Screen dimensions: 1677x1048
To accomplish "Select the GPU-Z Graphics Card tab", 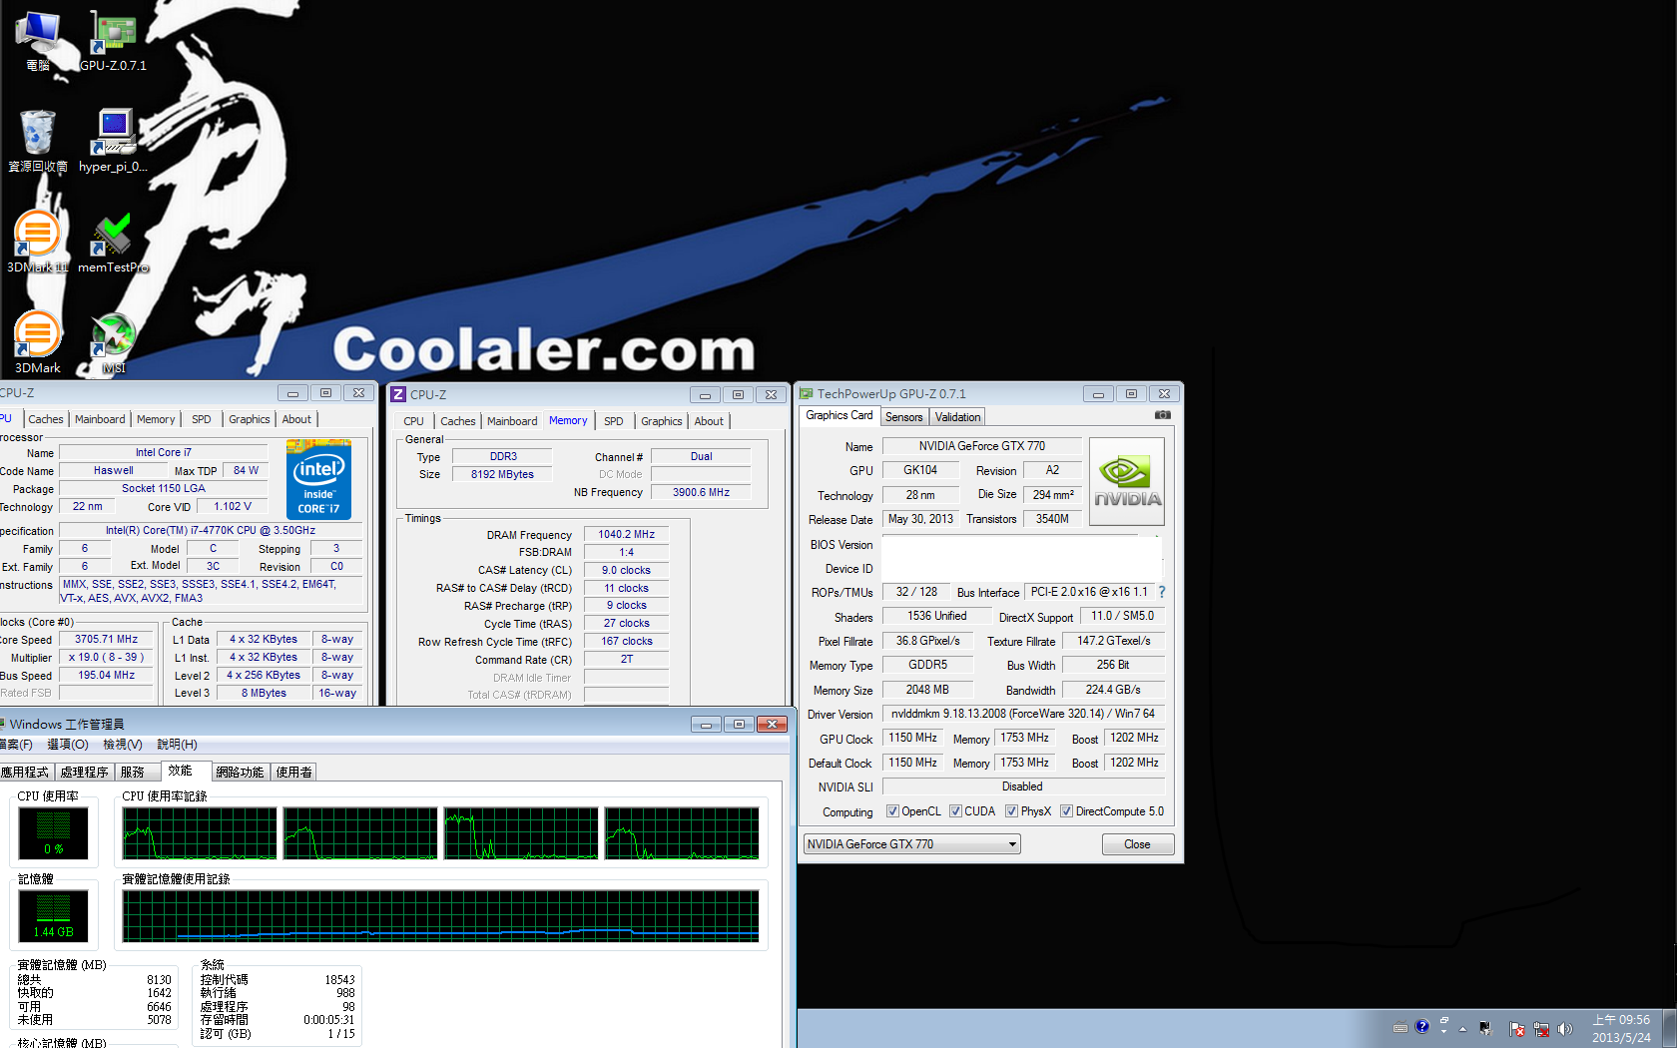I will 838,416.
